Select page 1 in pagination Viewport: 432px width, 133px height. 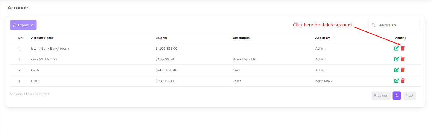(397, 95)
